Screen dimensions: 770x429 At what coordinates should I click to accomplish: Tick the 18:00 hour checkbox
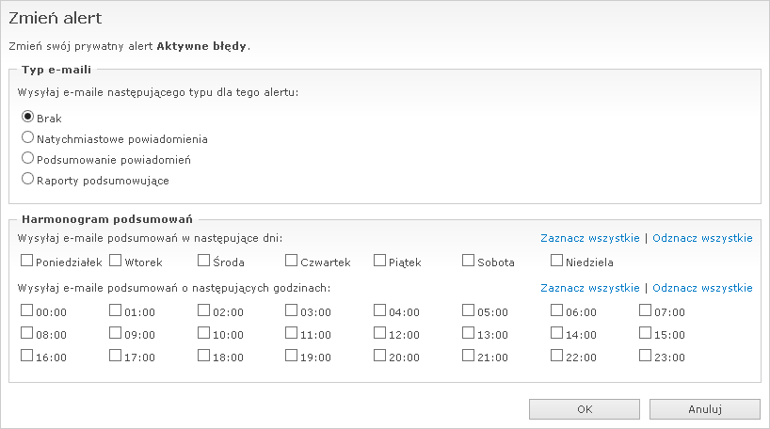[203, 356]
